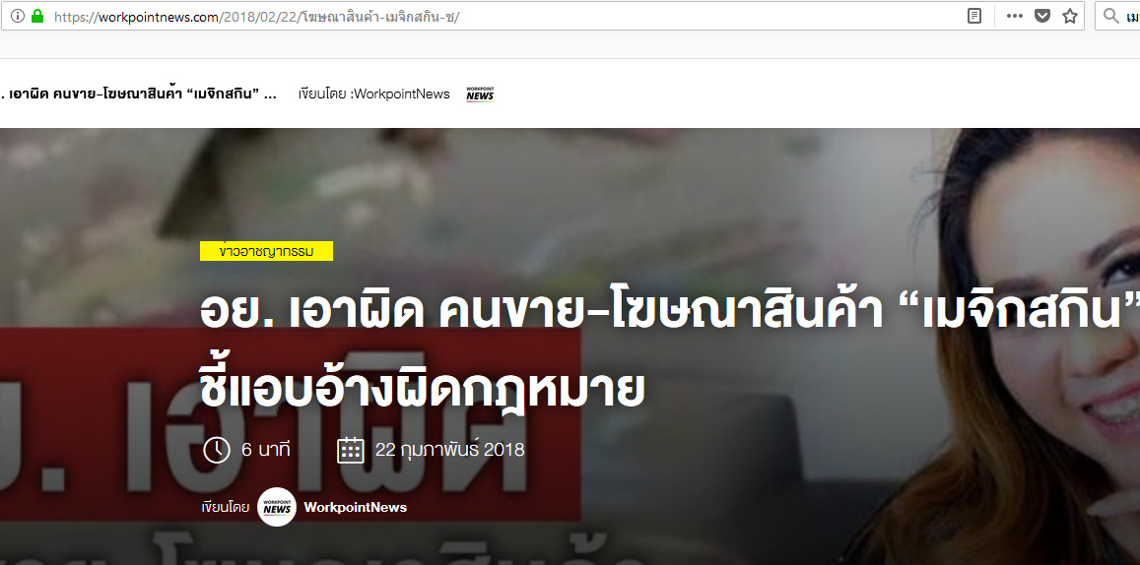Click the browser search box
This screenshot has width=1140, height=565.
pyautogui.click(x=1118, y=16)
